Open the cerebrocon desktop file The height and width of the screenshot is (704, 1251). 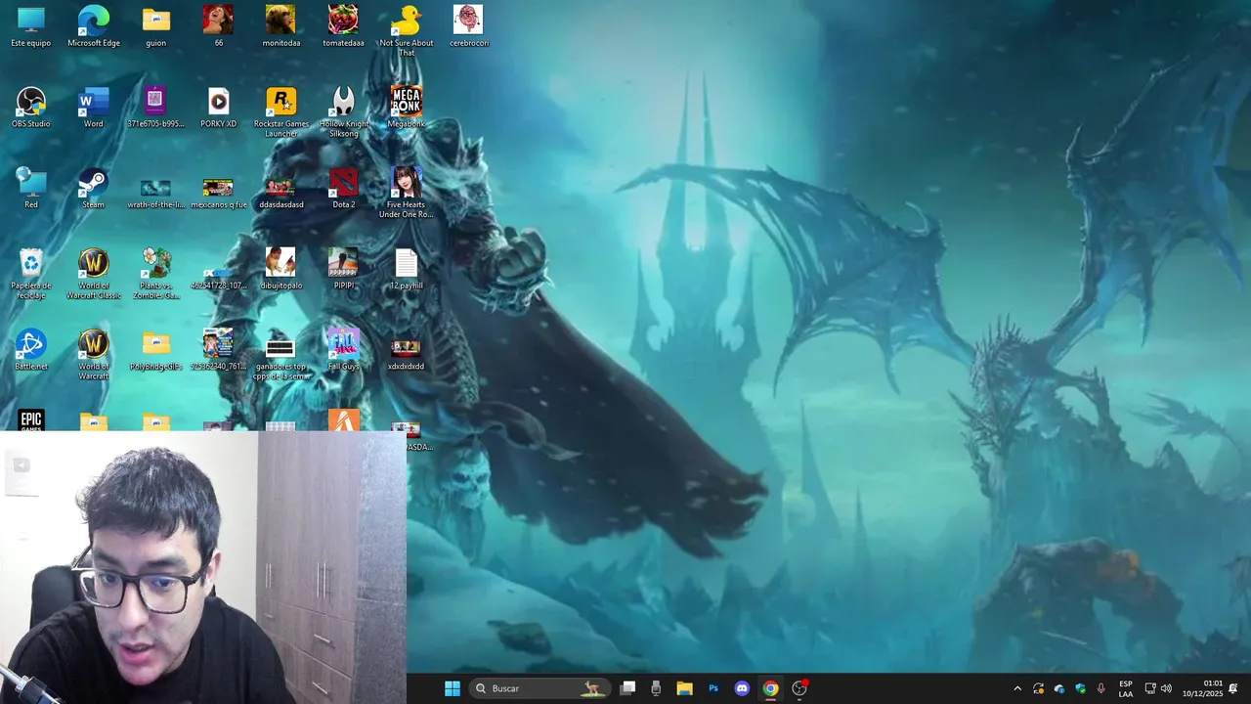[468, 26]
